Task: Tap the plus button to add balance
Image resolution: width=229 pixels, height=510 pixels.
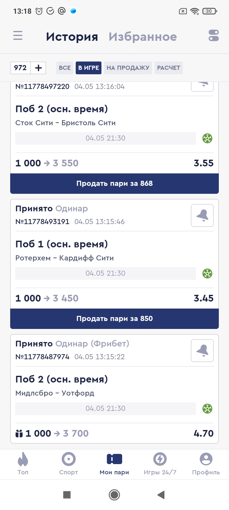Action: 38,68
